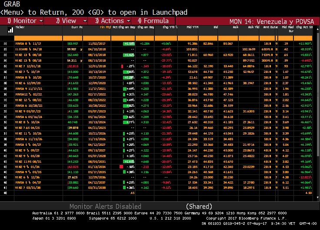320x230 pixels.
Task: Select VENZ 9 05/07/23 ticker
Action: point(28,112)
